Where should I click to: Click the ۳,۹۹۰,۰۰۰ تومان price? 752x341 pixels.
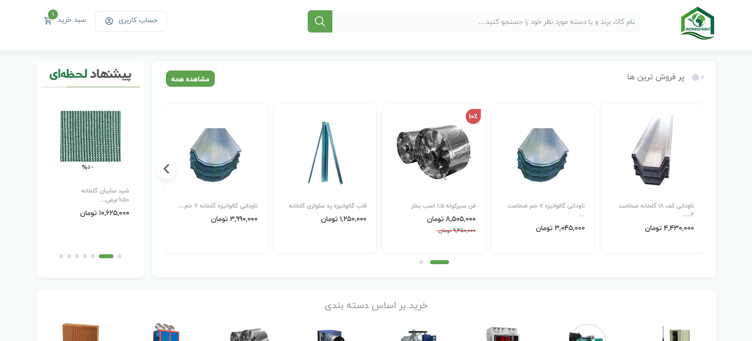tap(234, 219)
